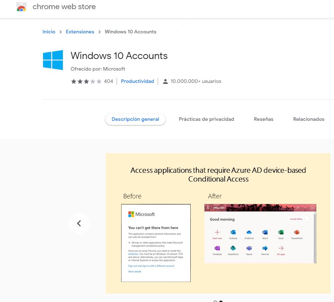The width and height of the screenshot is (334, 302).
Task: Select the second carousel dot indicator
Action: click(x=221, y=301)
